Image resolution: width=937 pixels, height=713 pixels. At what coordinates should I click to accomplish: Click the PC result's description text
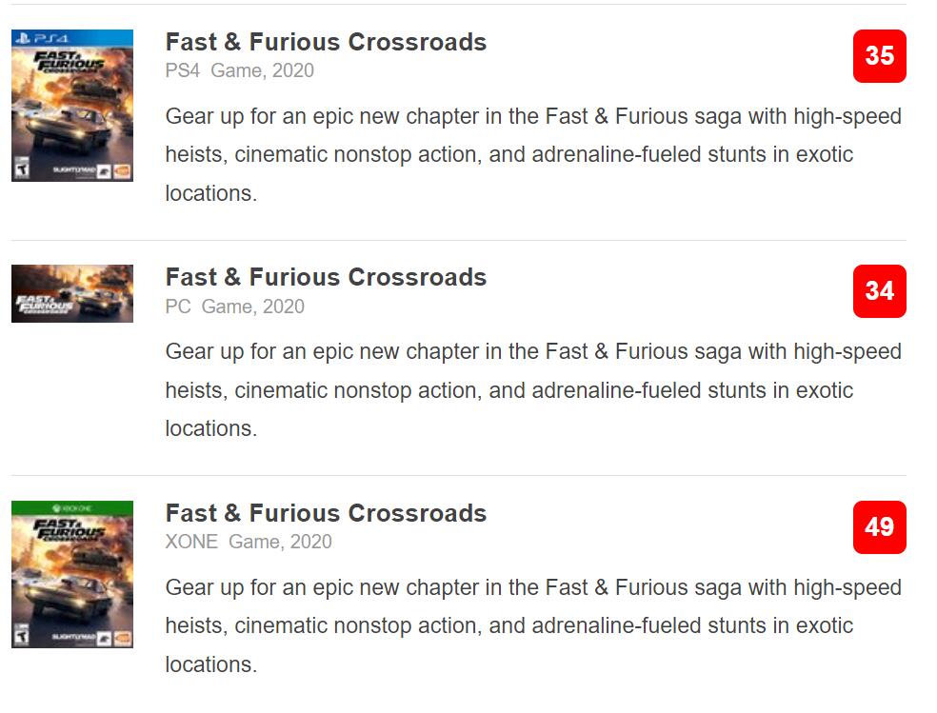point(533,390)
